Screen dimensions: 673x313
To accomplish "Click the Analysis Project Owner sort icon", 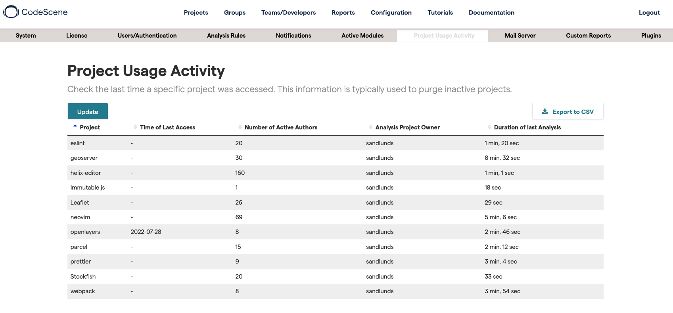I will click(x=371, y=127).
